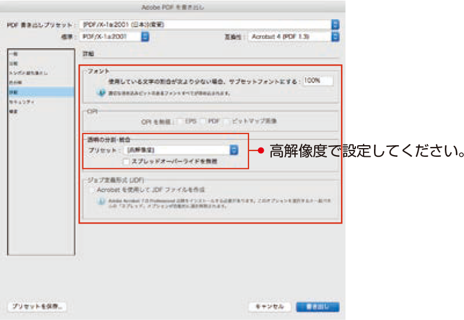The height and width of the screenshot is (320, 464).
Task: Open the standard PDF/X-1a:2001 dropdown
Action: click(x=114, y=37)
